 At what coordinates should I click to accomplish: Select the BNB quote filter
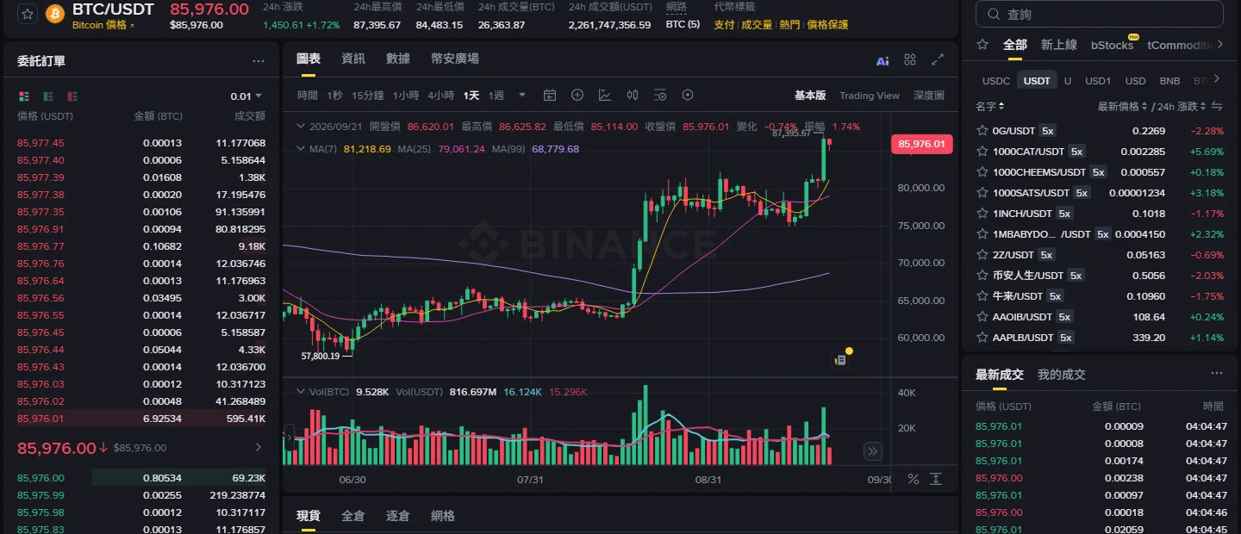1169,81
